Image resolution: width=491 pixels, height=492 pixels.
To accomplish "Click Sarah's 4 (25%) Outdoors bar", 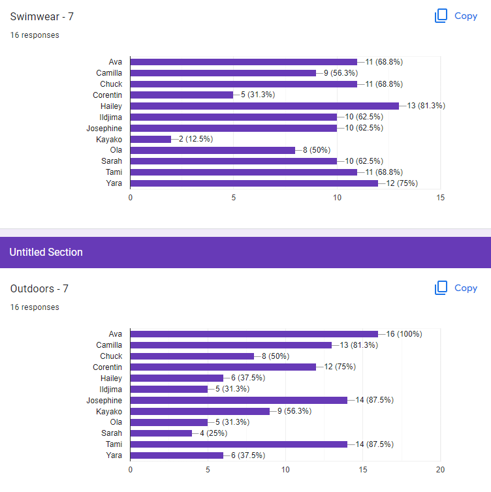I will point(161,433).
